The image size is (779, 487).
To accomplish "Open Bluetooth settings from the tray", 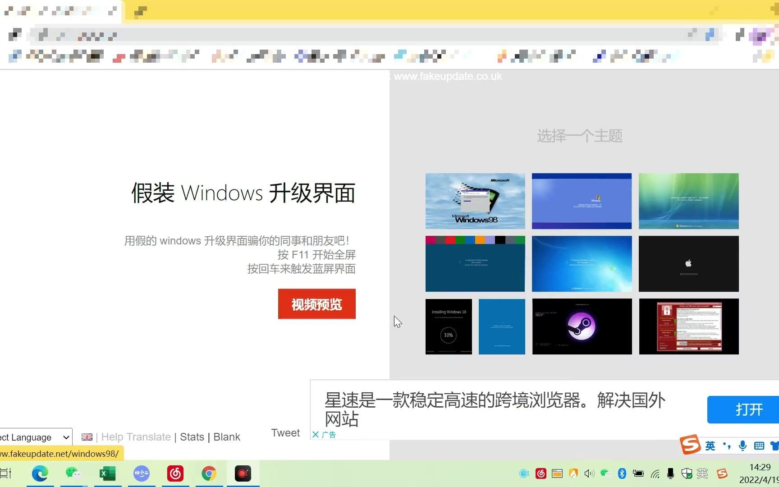I will (622, 473).
